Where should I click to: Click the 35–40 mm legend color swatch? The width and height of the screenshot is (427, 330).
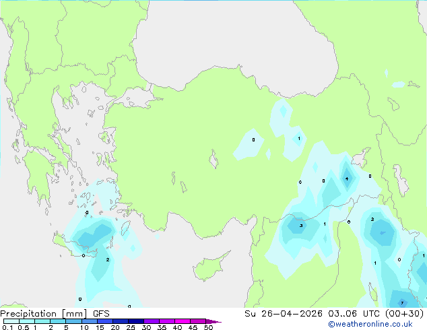click(167, 321)
